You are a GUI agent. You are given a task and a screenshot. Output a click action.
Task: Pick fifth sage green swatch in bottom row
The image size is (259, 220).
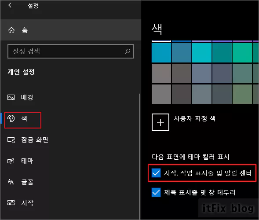pos(242,94)
